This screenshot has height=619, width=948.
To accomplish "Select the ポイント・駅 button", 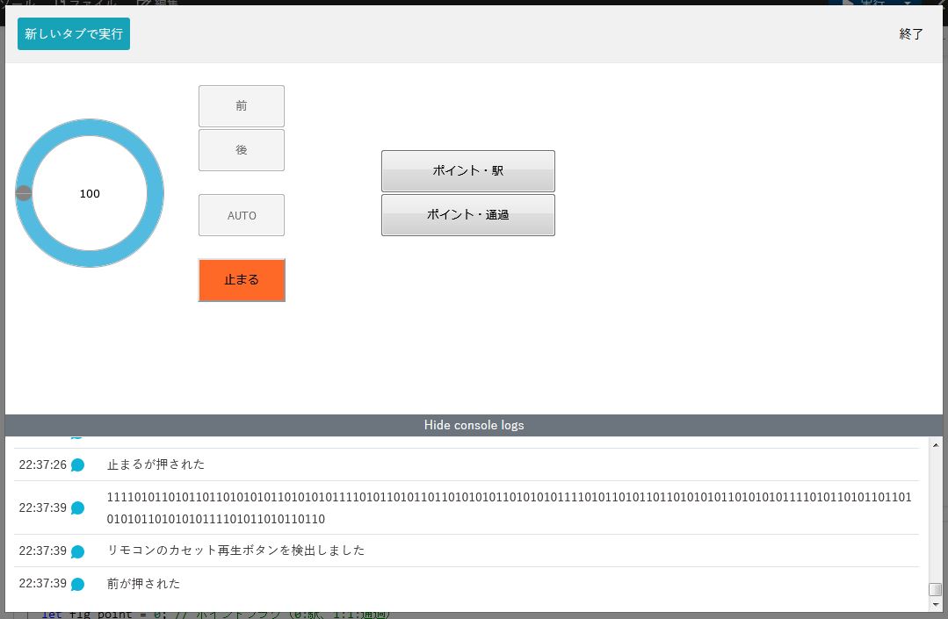I will click(x=467, y=171).
